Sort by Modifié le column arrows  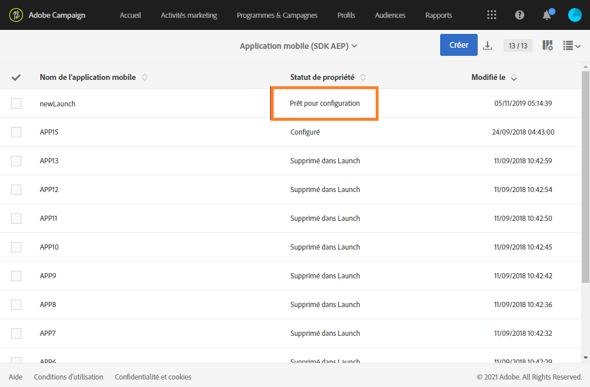[514, 78]
